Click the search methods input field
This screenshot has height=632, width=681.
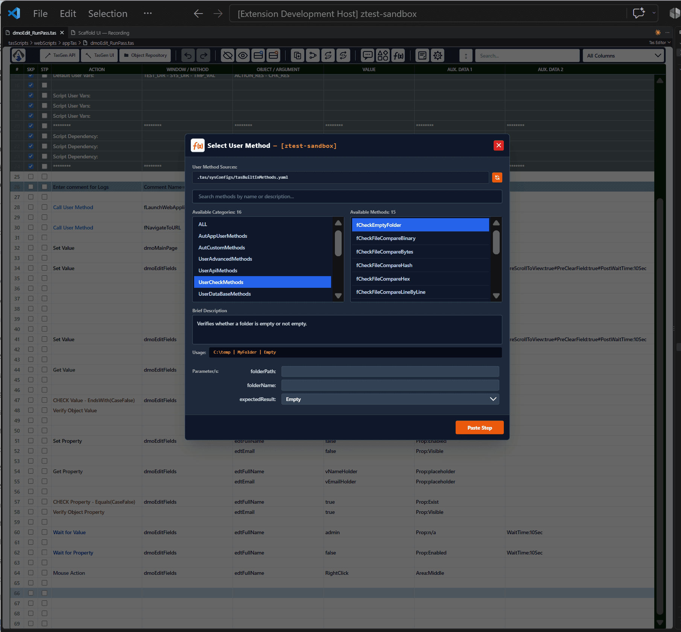click(347, 196)
